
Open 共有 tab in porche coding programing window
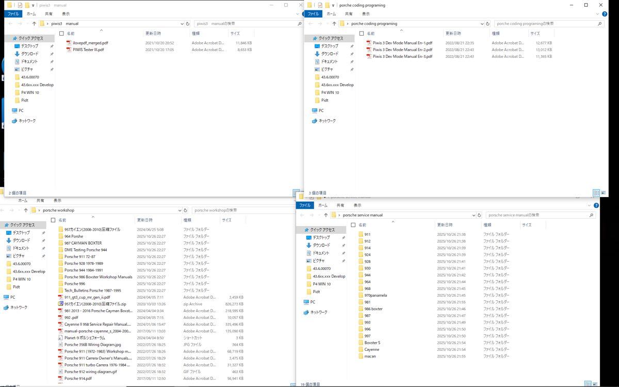[349, 14]
